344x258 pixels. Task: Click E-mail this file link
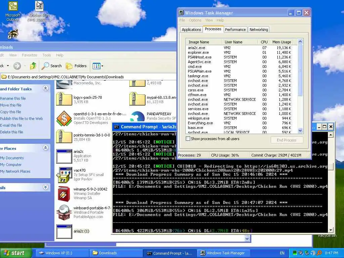pyautogui.click(x=11, y=125)
